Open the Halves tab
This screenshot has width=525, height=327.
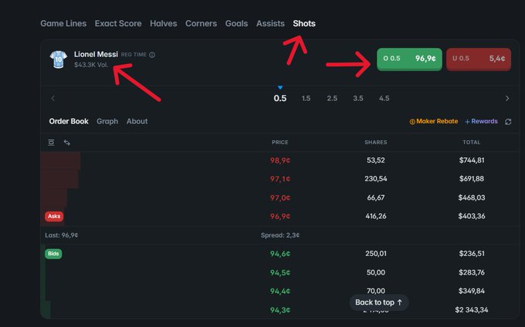click(x=164, y=23)
